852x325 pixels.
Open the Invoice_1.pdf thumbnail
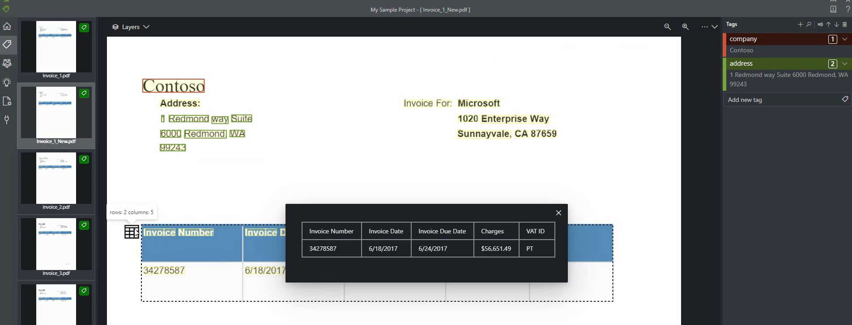56,46
